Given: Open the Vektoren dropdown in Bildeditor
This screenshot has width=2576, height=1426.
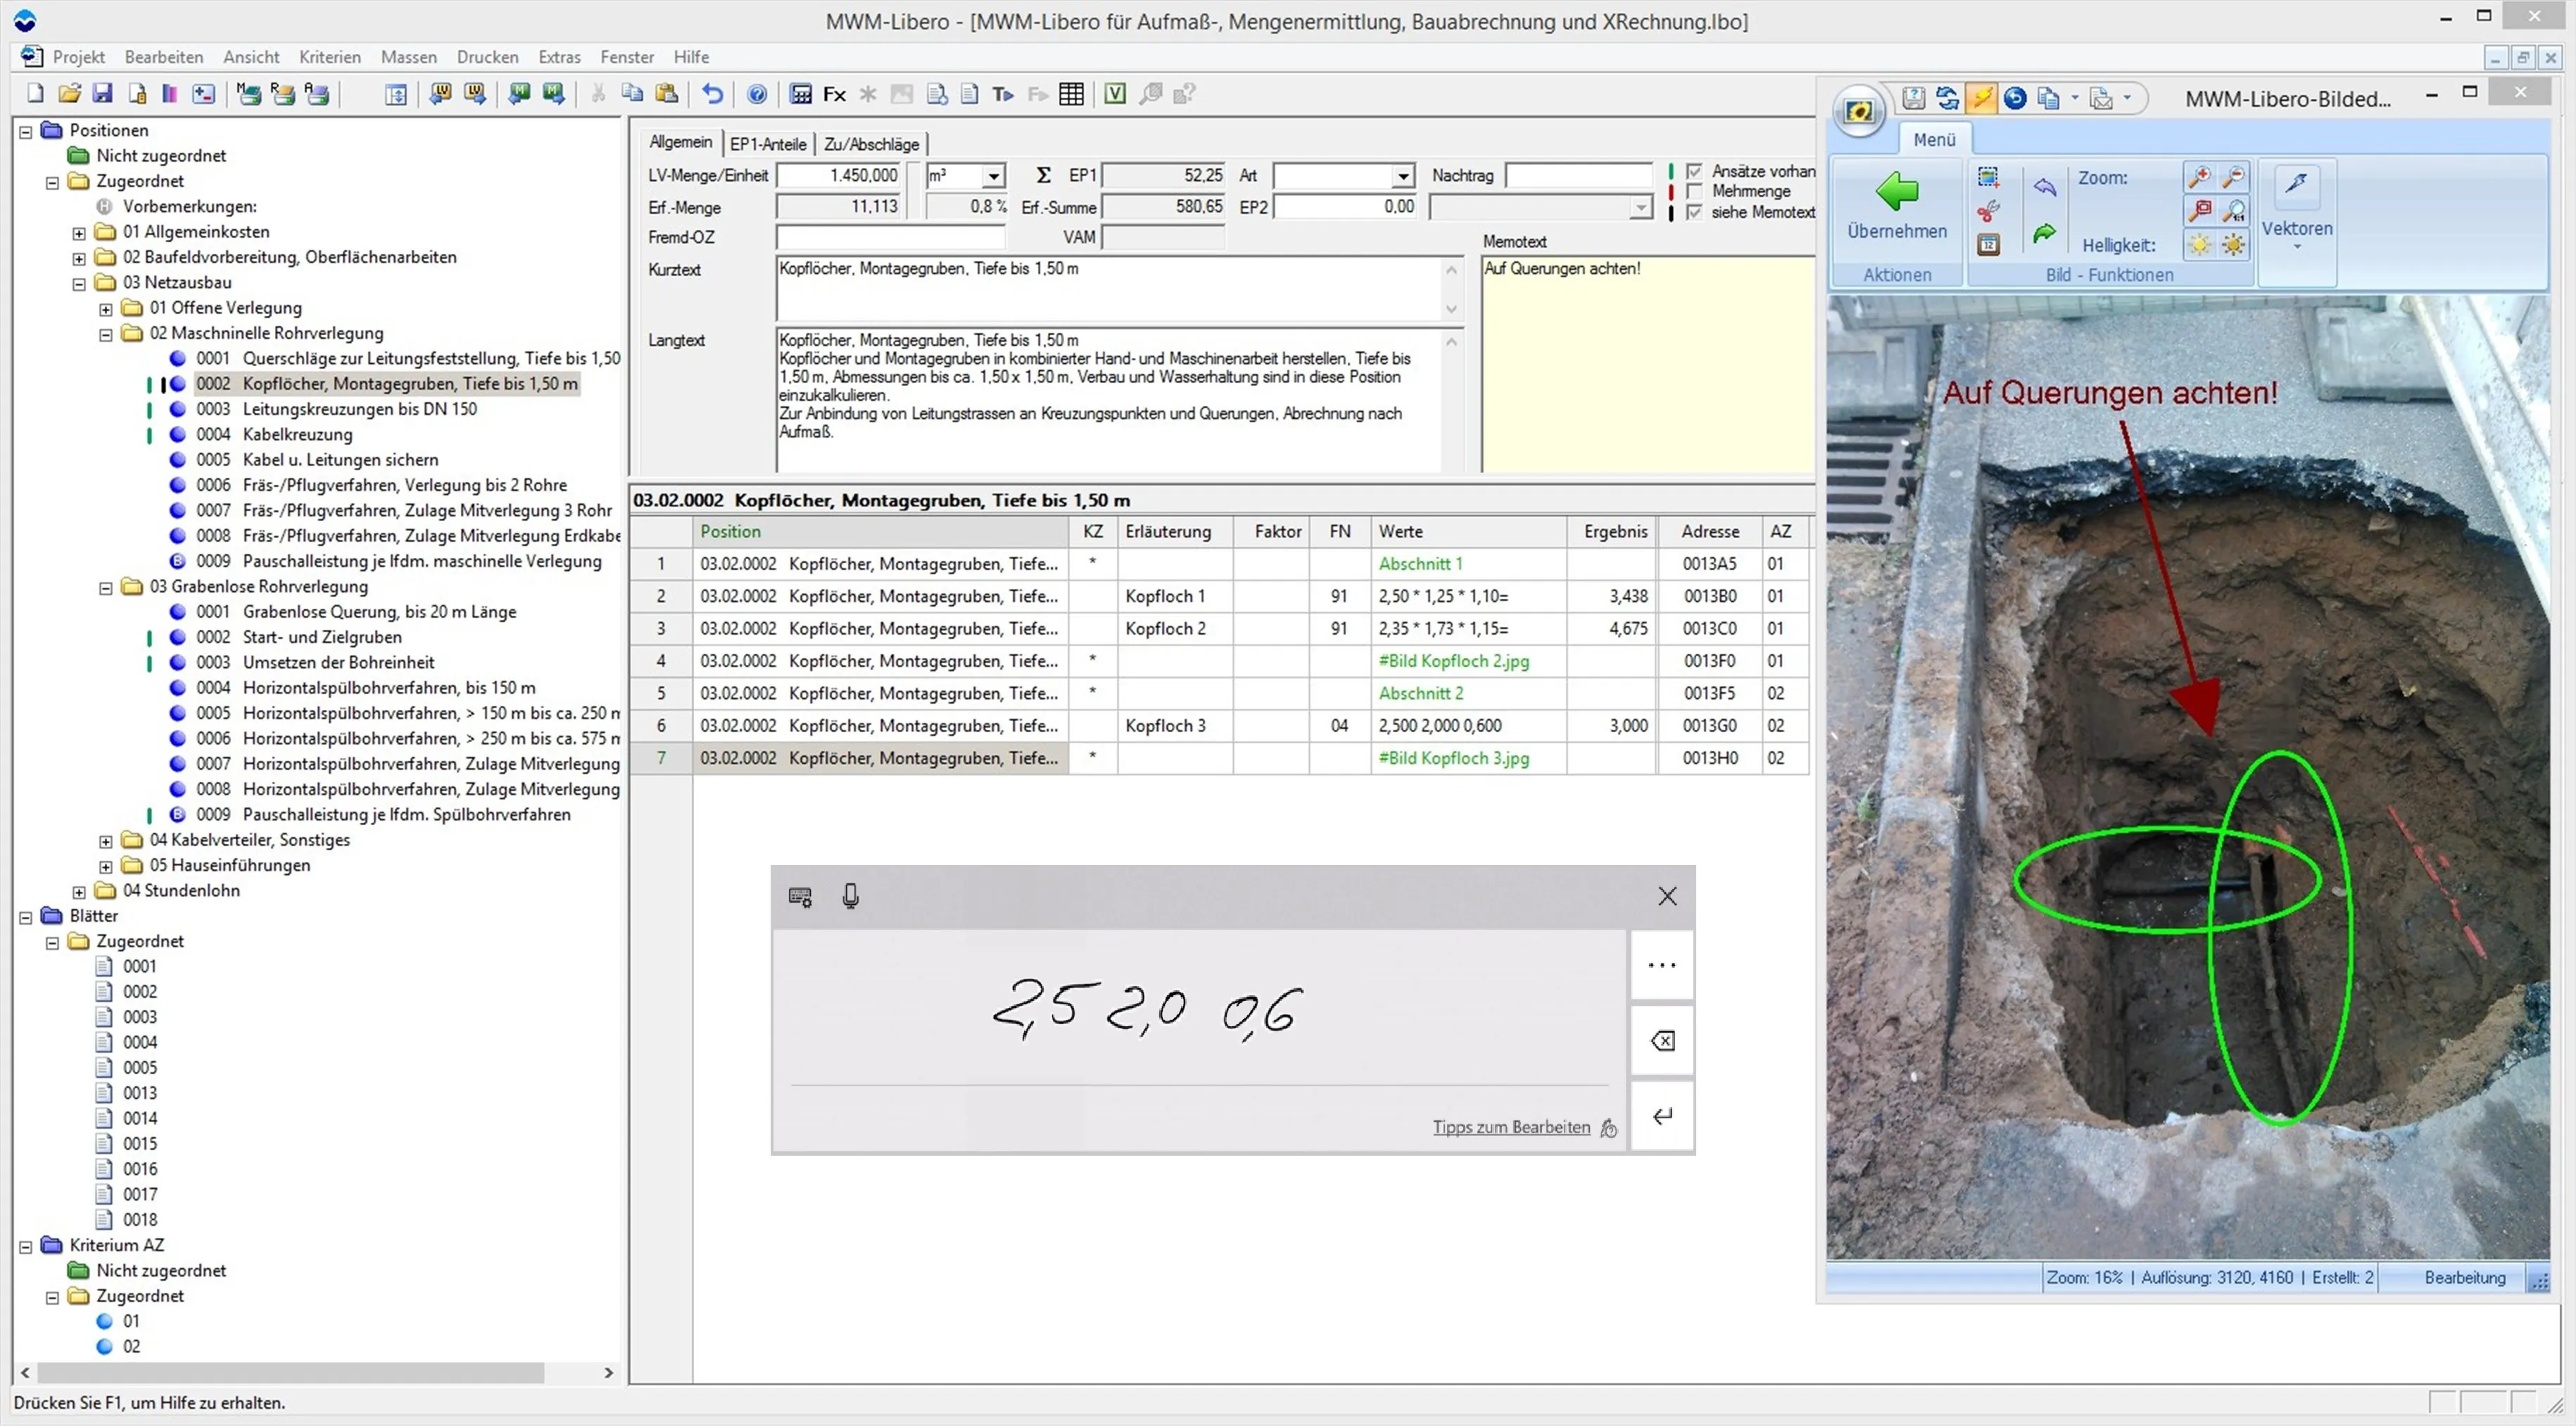Looking at the screenshot, I should coord(2297,229).
